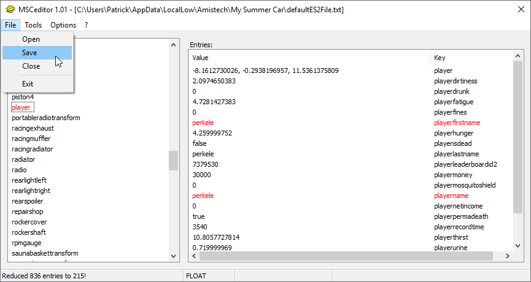The image size is (531, 282).
Task: Click the playerisdead value false
Action: click(x=200, y=143)
